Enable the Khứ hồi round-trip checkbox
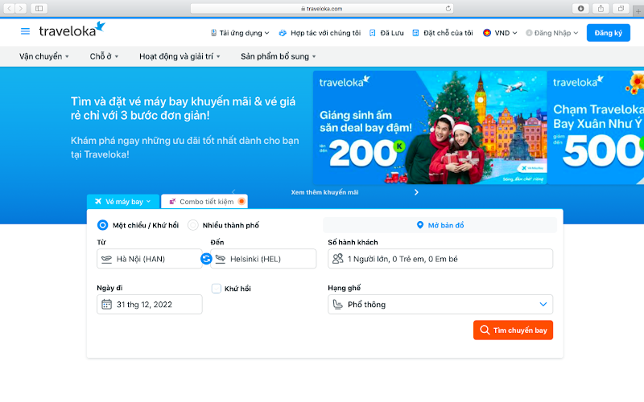Image resolution: width=644 pixels, height=402 pixels. (x=217, y=288)
